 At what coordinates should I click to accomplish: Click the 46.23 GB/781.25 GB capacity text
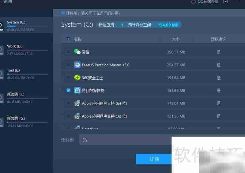click(21, 78)
